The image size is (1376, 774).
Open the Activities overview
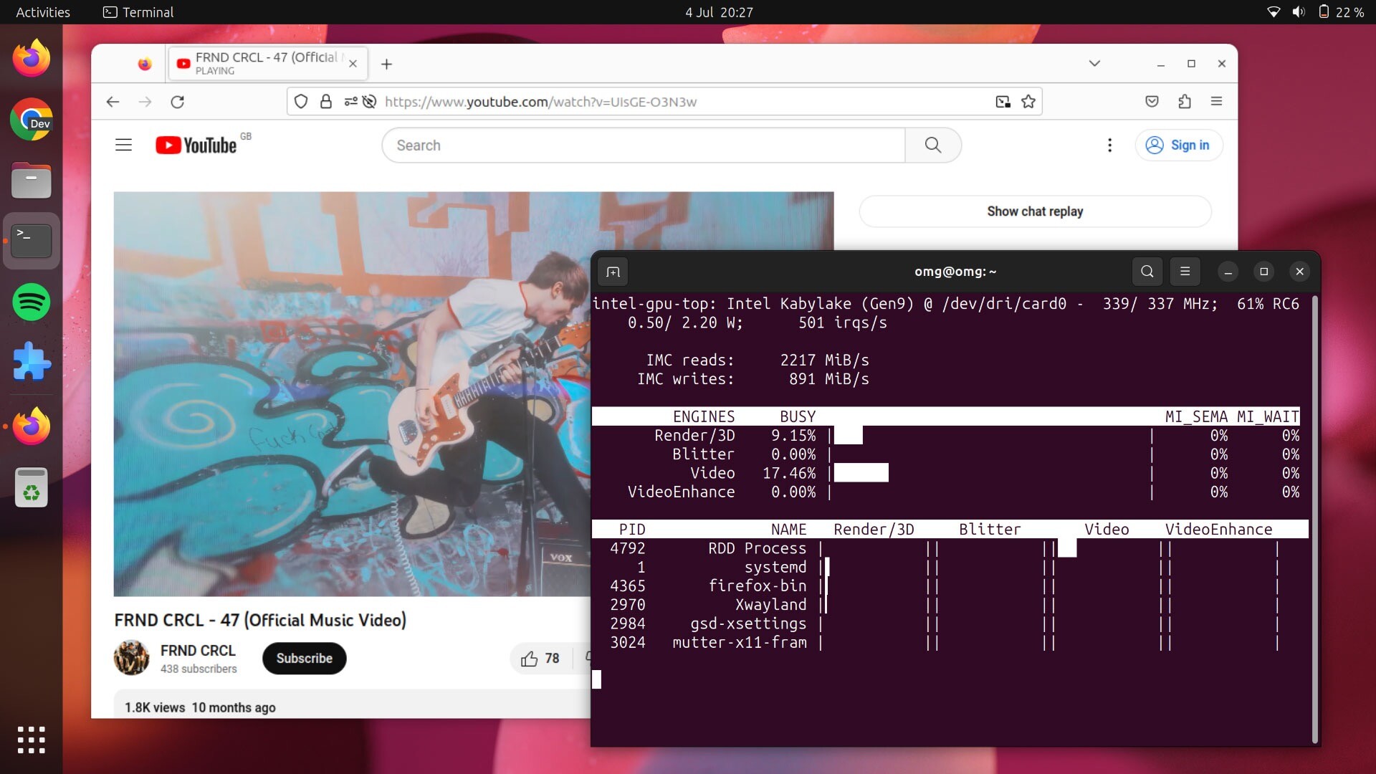point(43,12)
